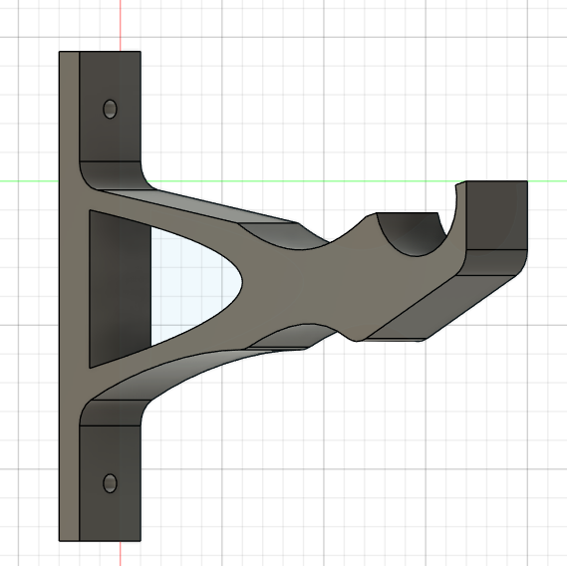This screenshot has width=567, height=566.
Task: Click the dark inner wall of triangular cutout
Action: pyautogui.click(x=120, y=289)
